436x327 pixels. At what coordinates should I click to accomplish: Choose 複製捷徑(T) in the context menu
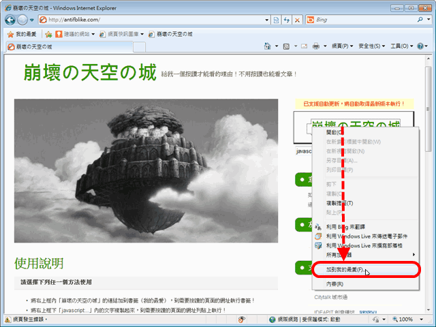[x=366, y=203]
